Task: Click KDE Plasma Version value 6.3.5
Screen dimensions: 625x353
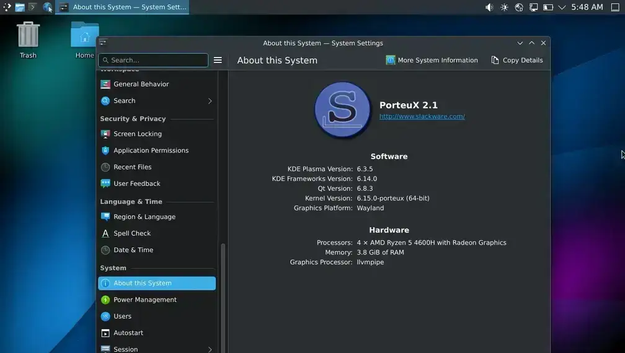Action: [365, 169]
